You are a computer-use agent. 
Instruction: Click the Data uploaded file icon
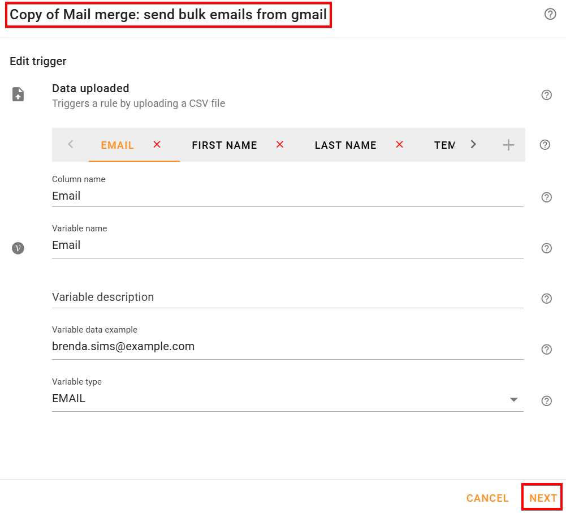tap(18, 94)
